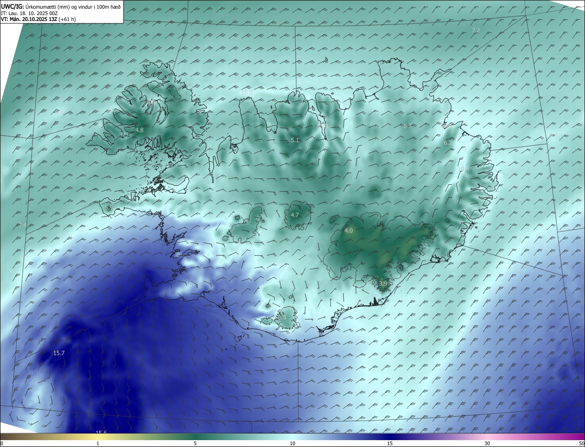Click the 10.0 value label
The width and height of the screenshot is (585, 447).
point(247,93)
